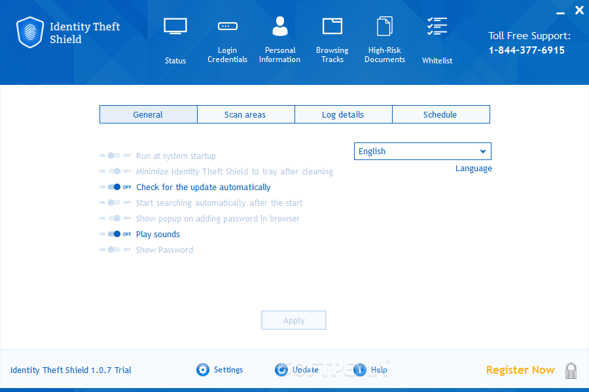The image size is (589, 392).
Task: Open High-Risk Documents pages icon
Action: pyautogui.click(x=385, y=26)
